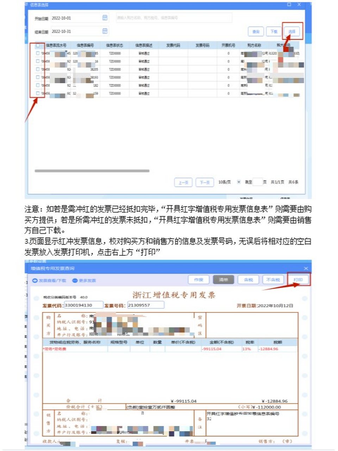This screenshot has width=338, height=451.
Task: Click the 打印 button
Action: pos(298,280)
